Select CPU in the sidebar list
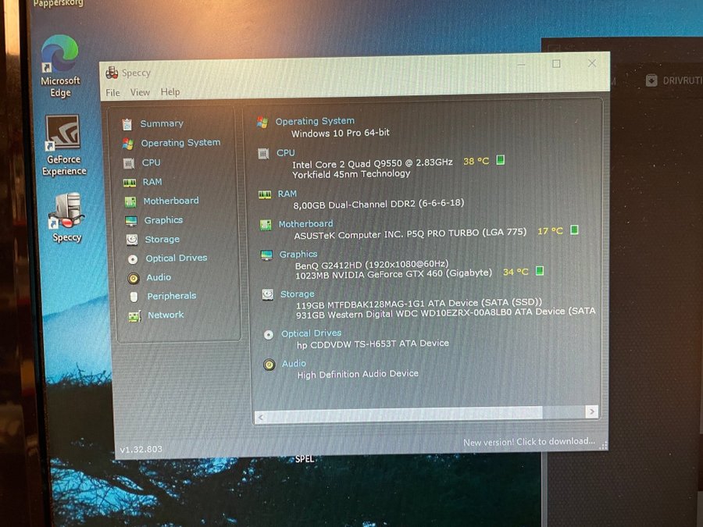 [151, 162]
